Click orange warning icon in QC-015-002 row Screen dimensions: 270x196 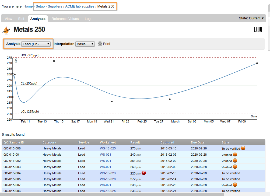pyautogui.click(x=235, y=160)
